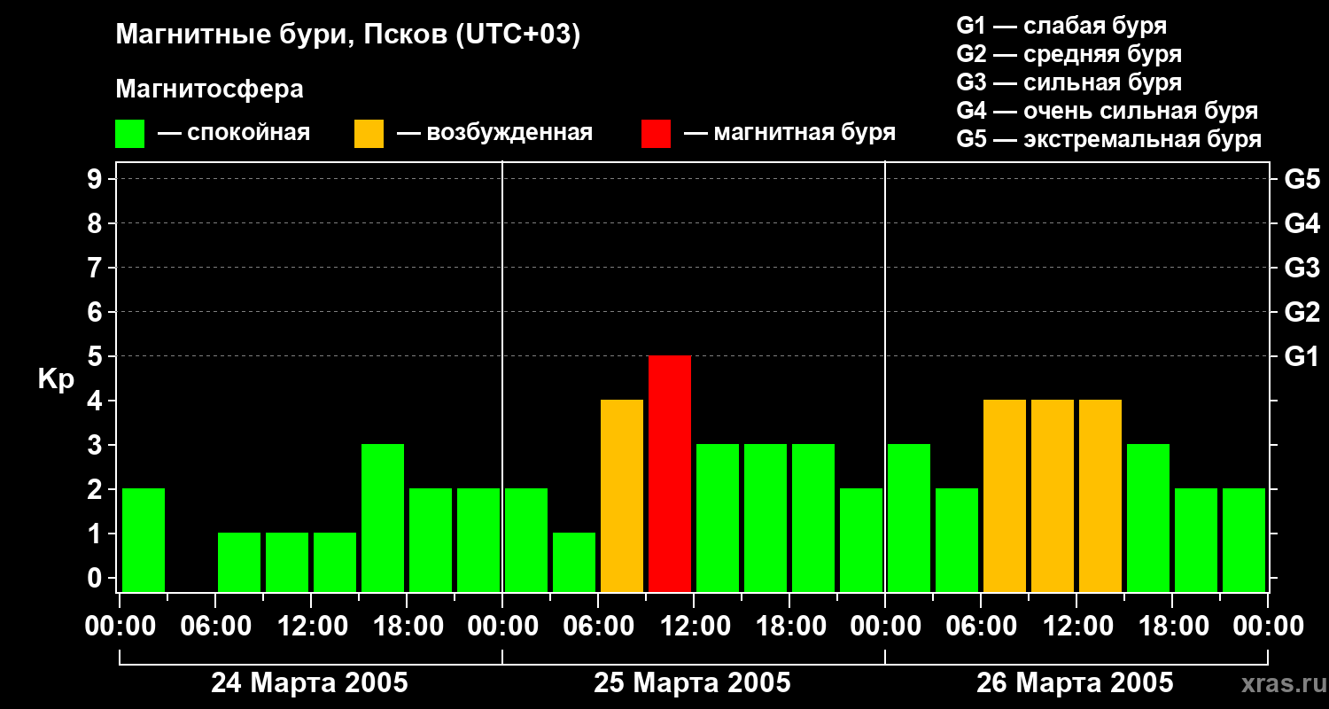Click the Kp 1 bar on 25 March
This screenshot has width=1329, height=709.
click(x=574, y=562)
